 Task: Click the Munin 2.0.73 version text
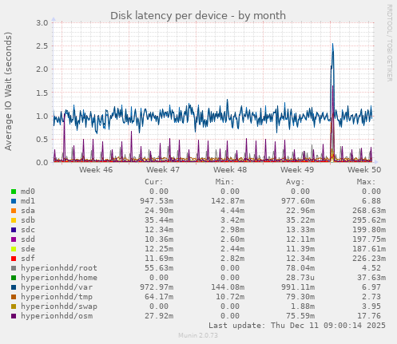click(x=198, y=335)
